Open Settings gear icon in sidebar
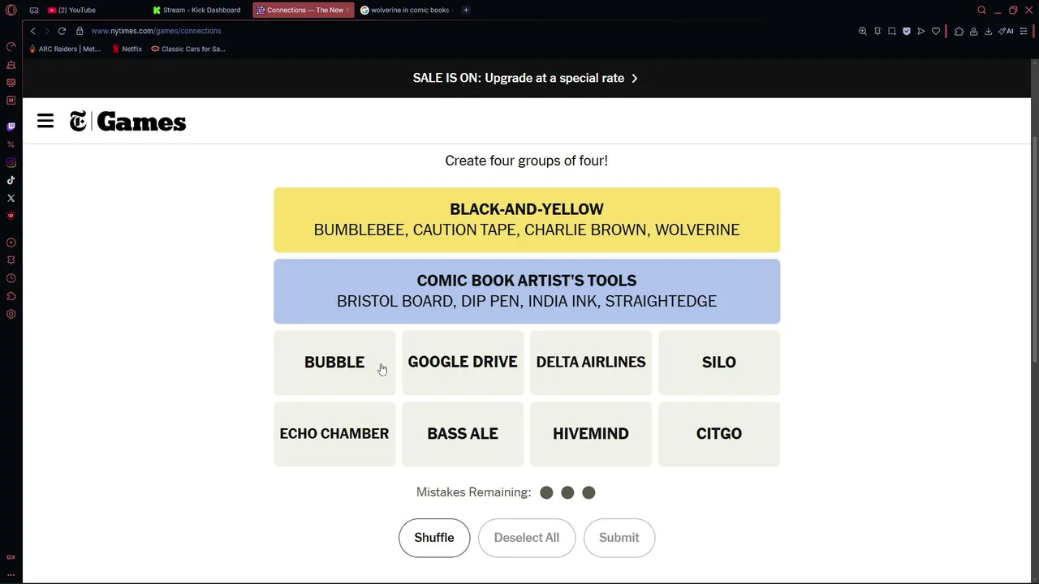1039x584 pixels. click(11, 314)
